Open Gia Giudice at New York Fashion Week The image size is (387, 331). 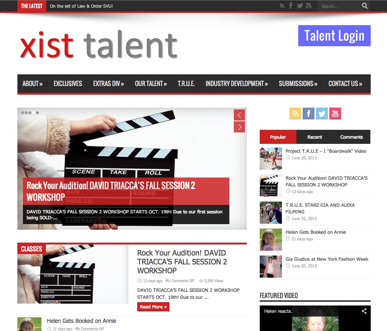[x=327, y=259]
